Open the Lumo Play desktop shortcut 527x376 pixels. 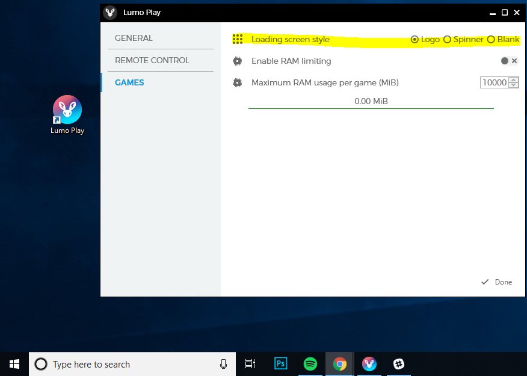pos(67,115)
